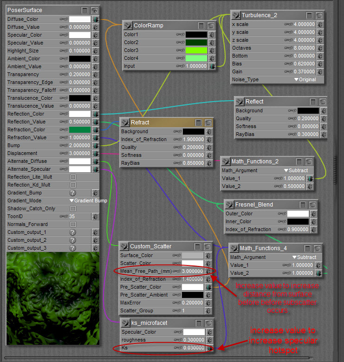Click the Transparency_Falloff value 0.600000
This screenshot has width=344, height=362.
[x=80, y=90]
